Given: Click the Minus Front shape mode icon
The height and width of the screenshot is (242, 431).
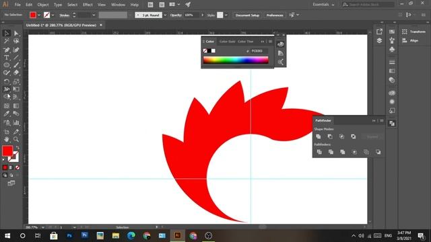Looking at the screenshot, I should (330, 136).
